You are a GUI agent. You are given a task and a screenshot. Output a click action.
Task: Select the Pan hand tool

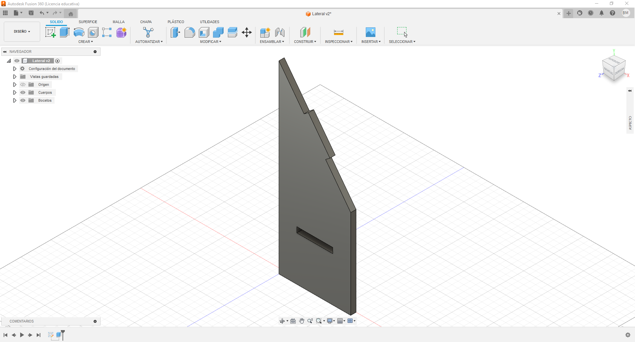(x=302, y=321)
